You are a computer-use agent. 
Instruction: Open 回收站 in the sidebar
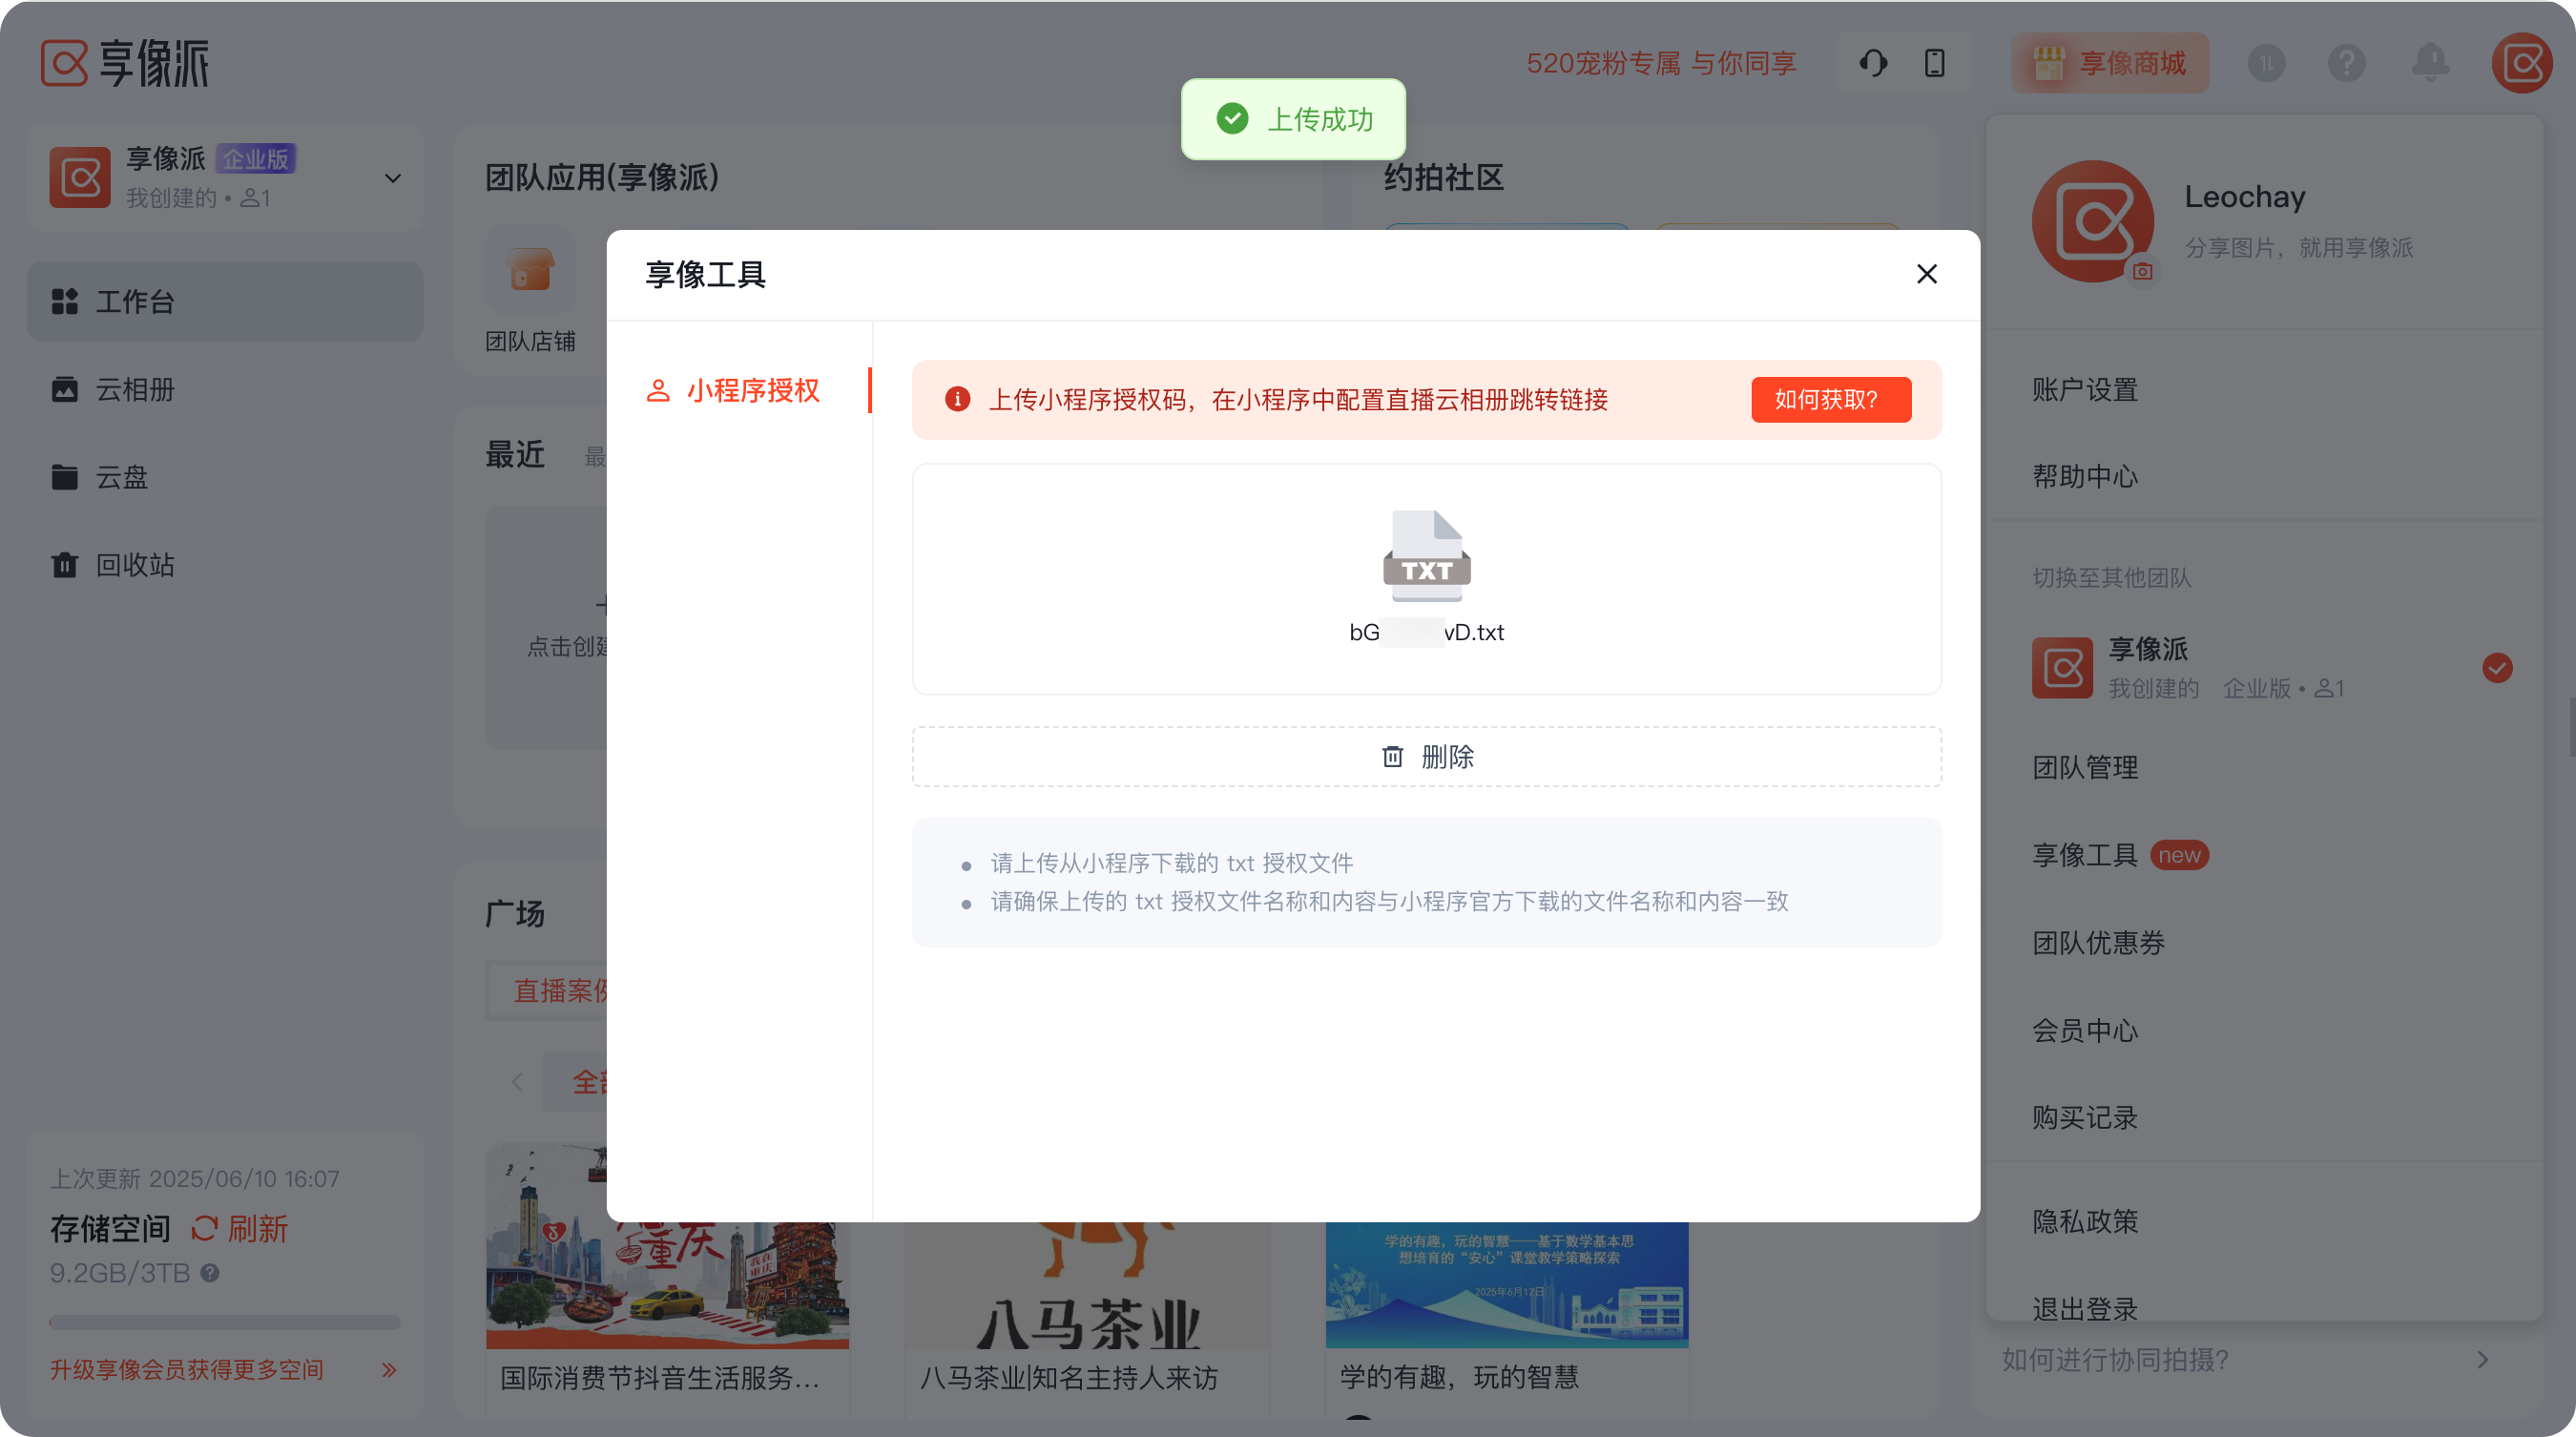tap(225, 565)
